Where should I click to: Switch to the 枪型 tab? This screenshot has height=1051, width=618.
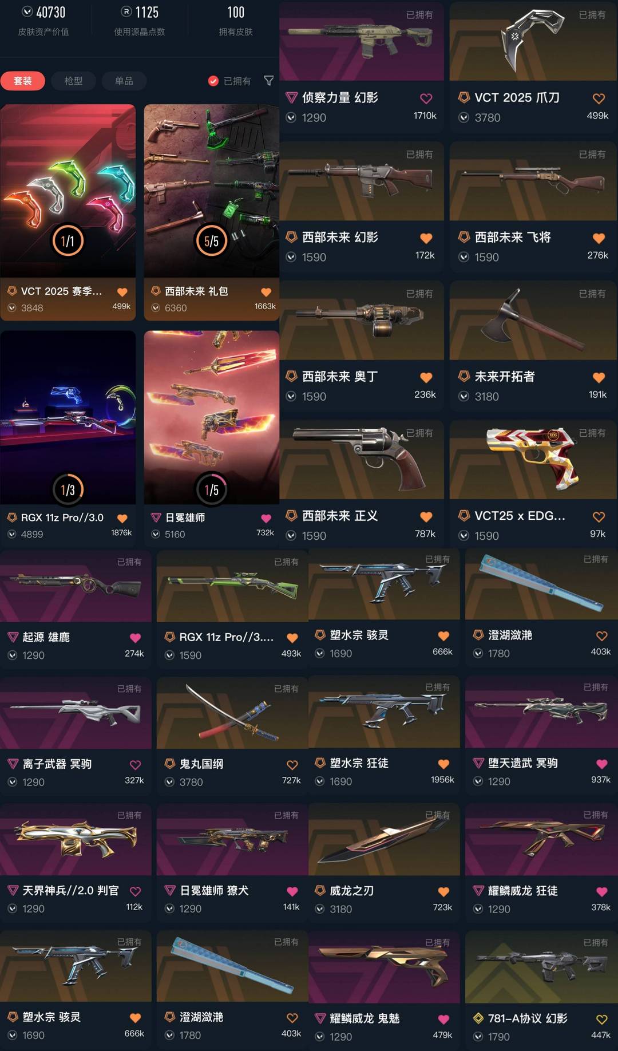tap(73, 81)
